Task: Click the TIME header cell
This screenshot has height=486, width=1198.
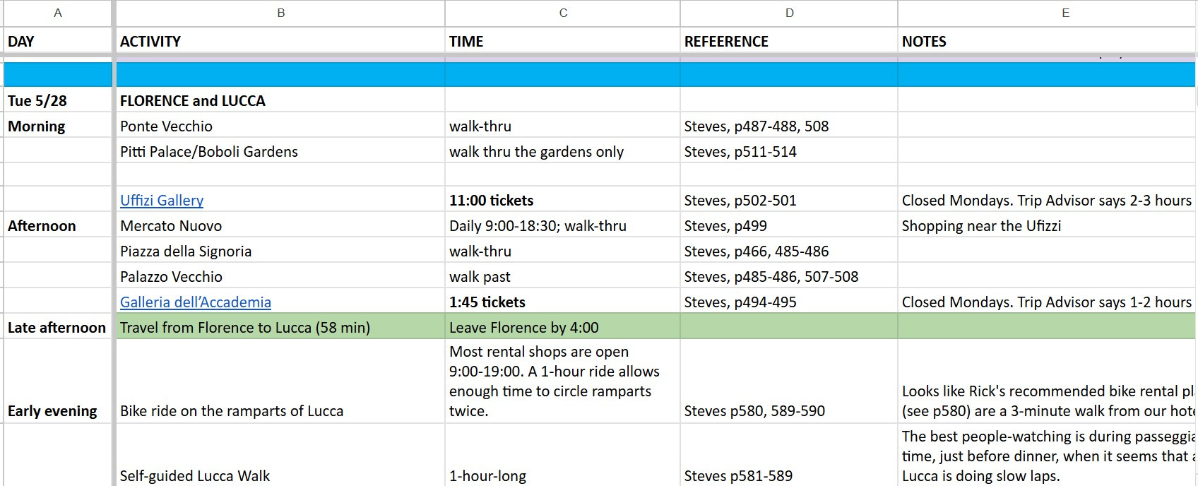Action: 563,41
